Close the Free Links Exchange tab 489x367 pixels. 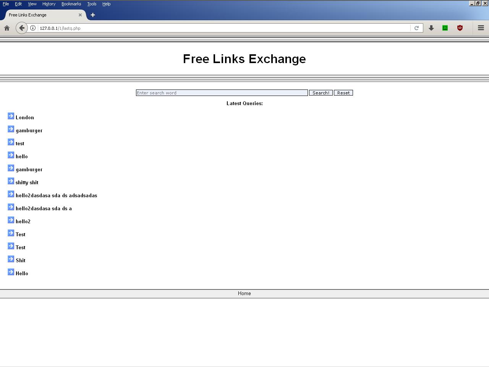(x=80, y=15)
